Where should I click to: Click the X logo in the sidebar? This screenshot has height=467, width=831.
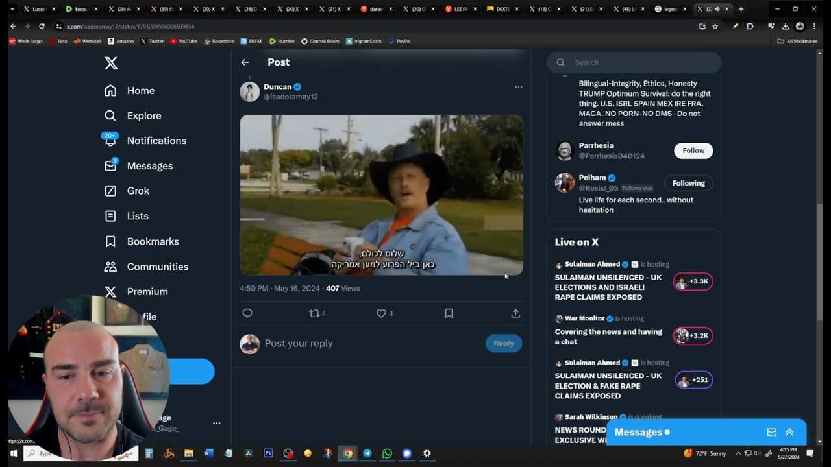(111, 63)
